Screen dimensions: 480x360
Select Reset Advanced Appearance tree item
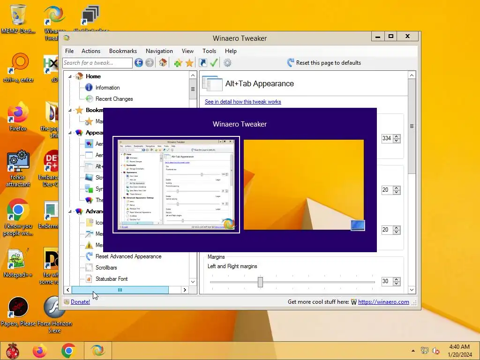click(128, 256)
